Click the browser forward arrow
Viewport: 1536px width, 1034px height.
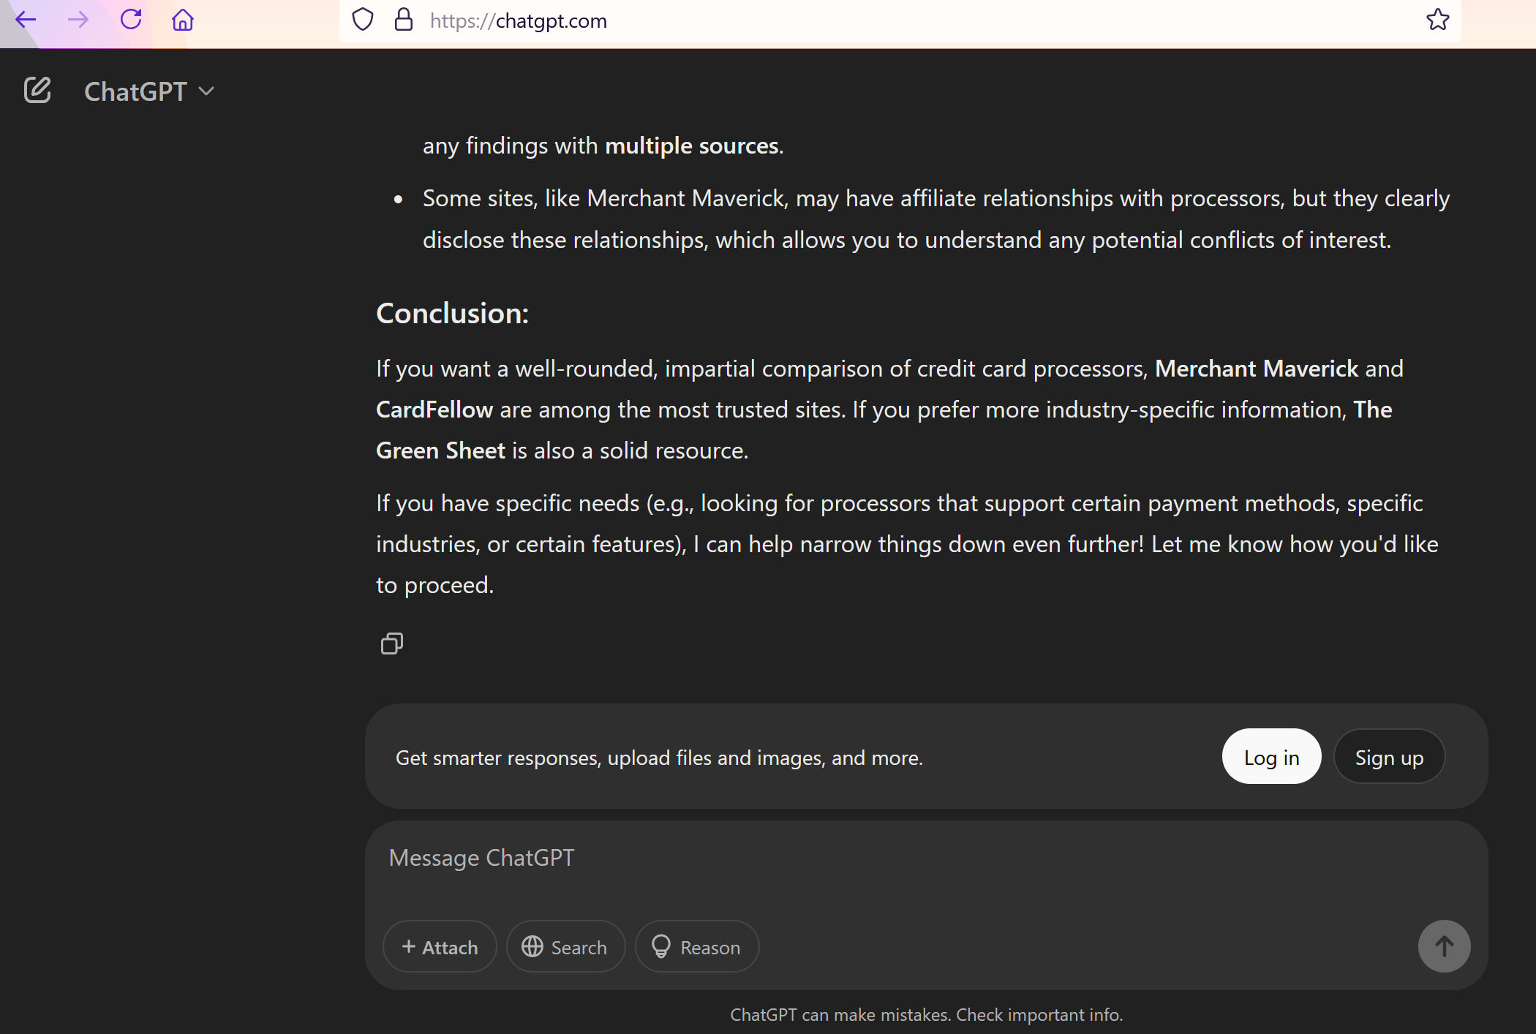78,20
